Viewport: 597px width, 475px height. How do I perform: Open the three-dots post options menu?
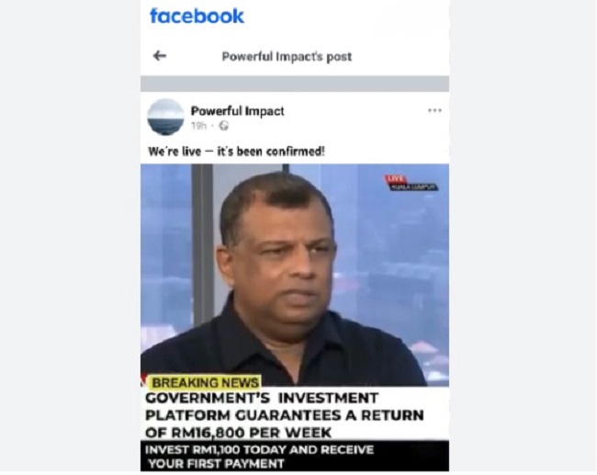pos(434,110)
